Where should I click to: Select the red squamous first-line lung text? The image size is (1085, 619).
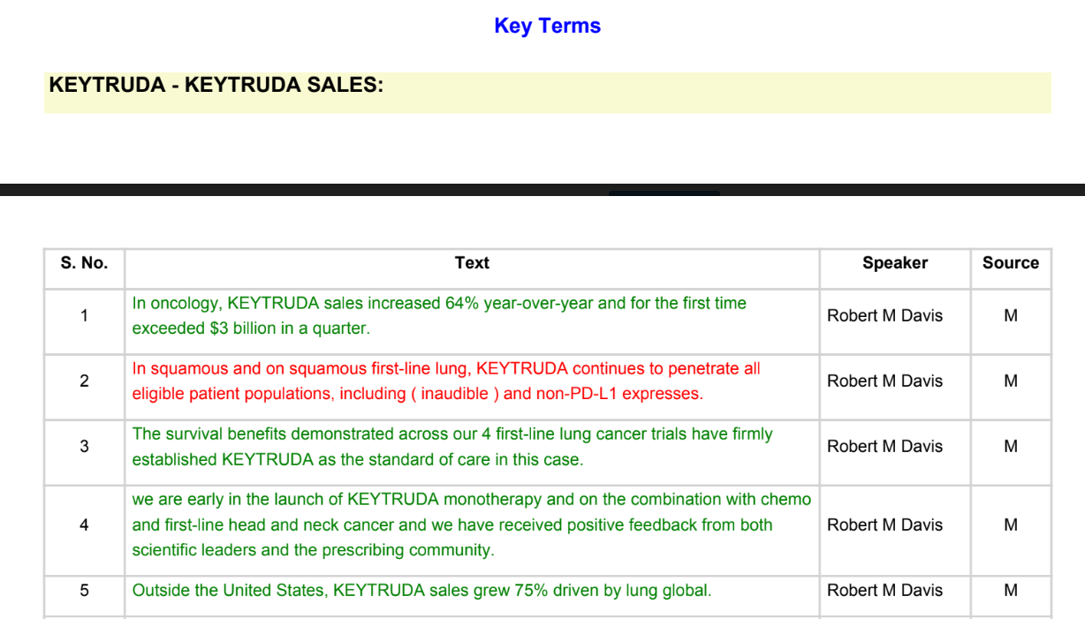pos(446,381)
